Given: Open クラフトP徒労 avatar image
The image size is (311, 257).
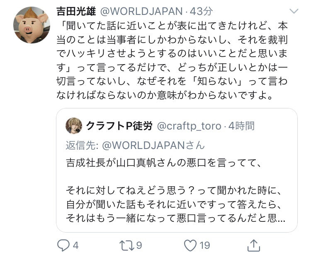Looking at the screenshot, I should (x=74, y=126).
